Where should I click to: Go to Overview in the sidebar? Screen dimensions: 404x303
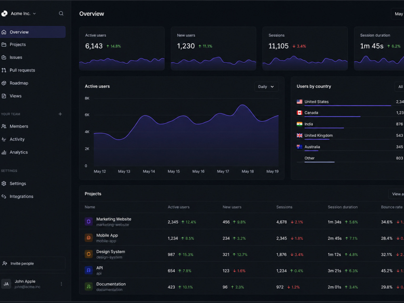(x=33, y=32)
